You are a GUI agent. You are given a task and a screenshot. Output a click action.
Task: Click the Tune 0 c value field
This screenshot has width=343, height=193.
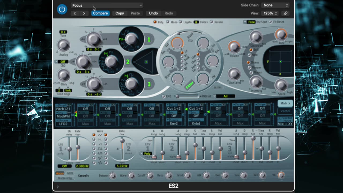click(63, 32)
